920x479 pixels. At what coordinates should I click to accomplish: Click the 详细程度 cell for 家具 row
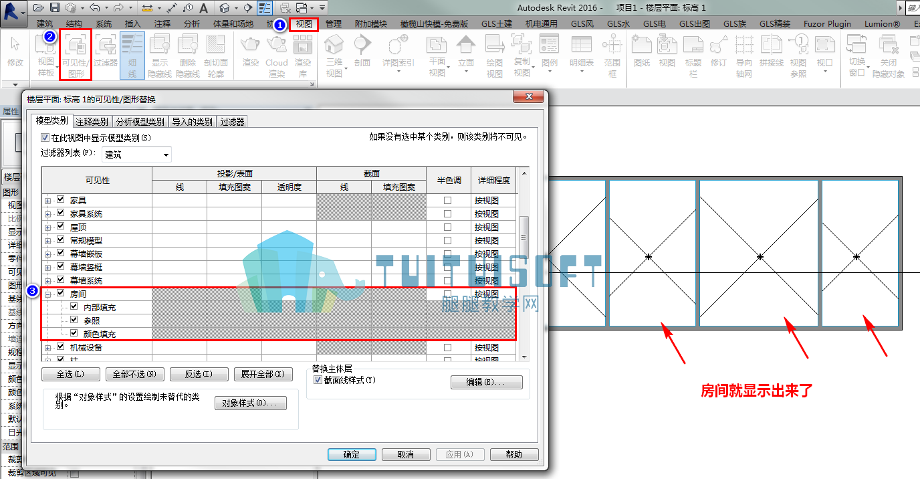click(x=493, y=200)
